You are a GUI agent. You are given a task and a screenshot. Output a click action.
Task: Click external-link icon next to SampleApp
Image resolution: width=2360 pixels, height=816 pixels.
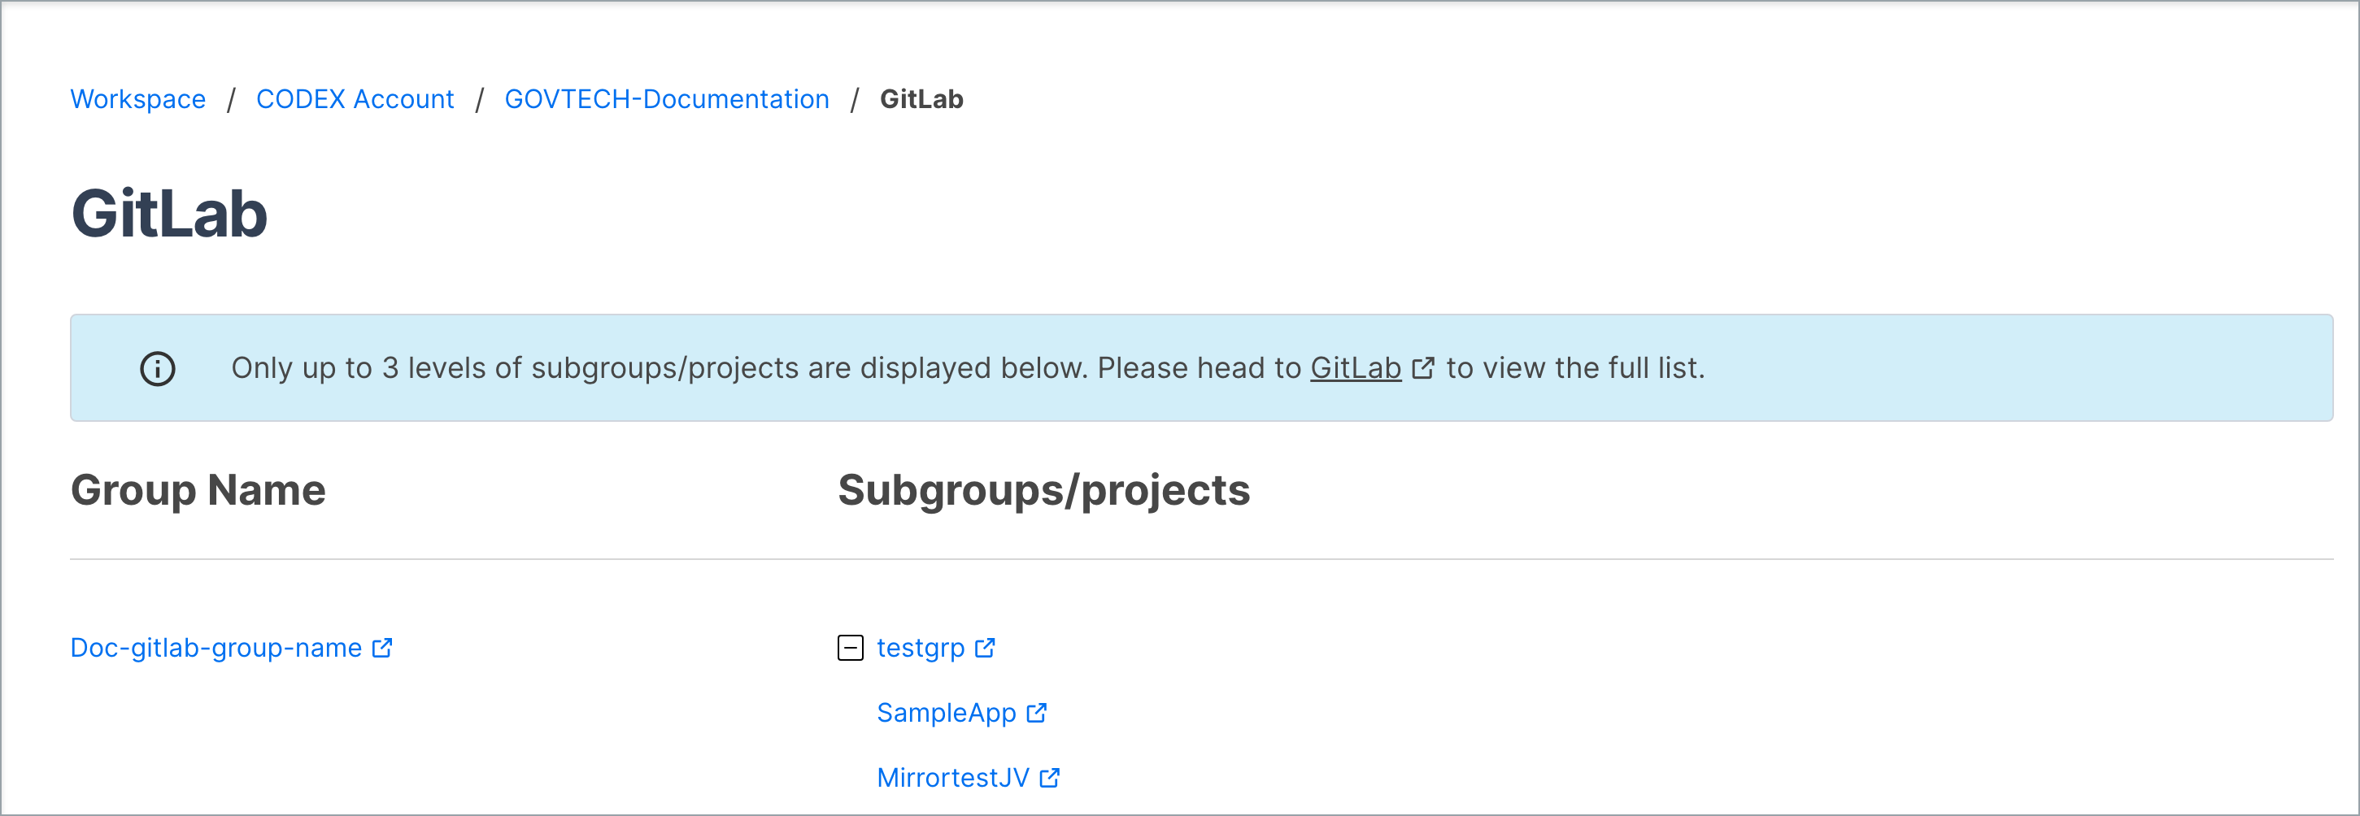1036,714
